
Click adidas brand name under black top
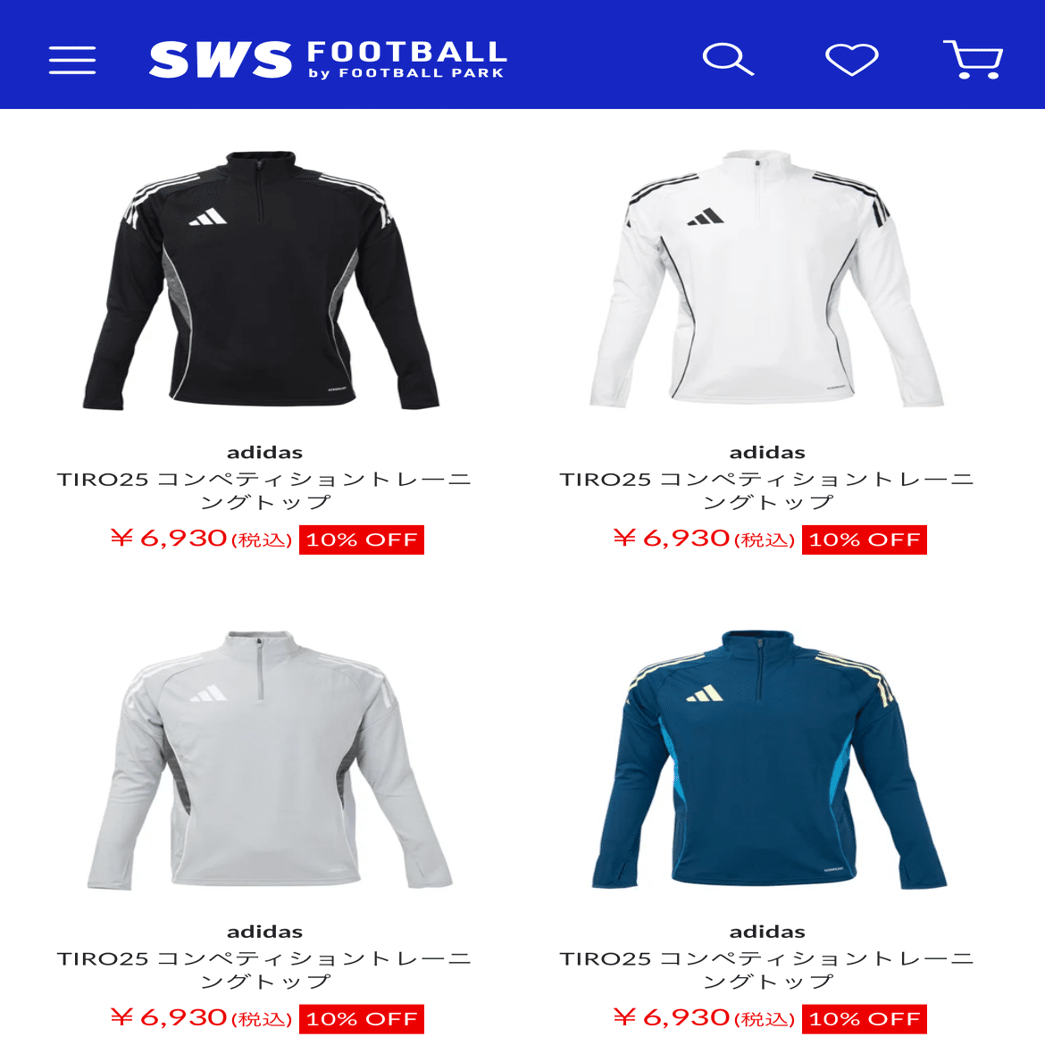(x=264, y=453)
